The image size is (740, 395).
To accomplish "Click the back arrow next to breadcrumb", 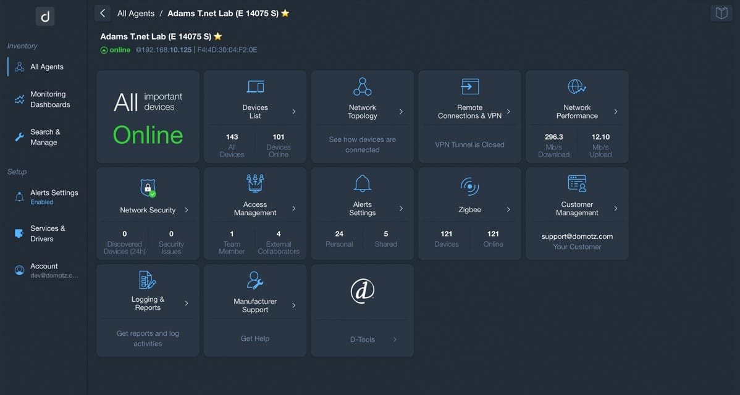I will pos(102,12).
